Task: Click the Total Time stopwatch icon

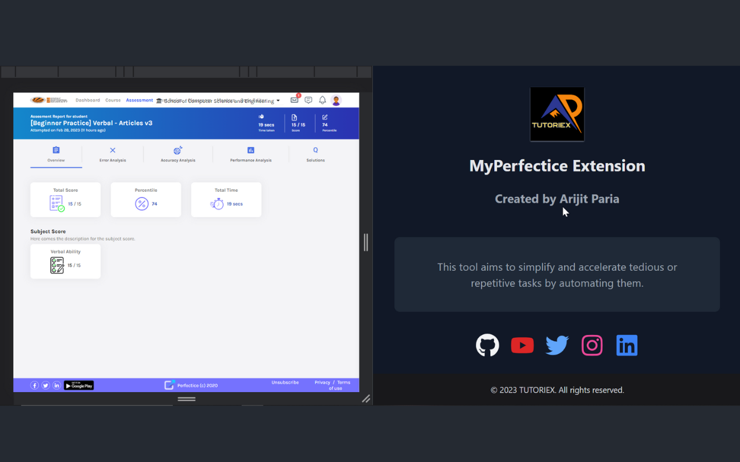Action: point(217,203)
